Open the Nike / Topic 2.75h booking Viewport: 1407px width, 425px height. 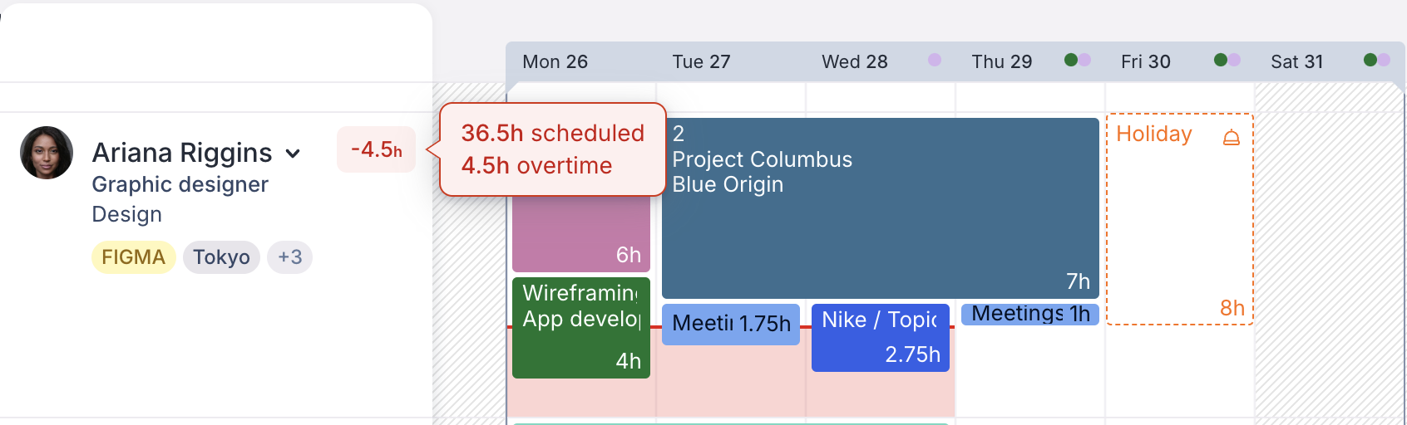tap(880, 338)
